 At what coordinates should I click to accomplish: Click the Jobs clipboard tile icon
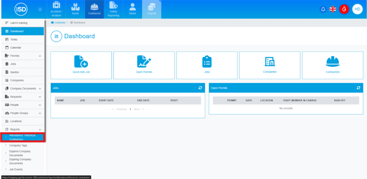(x=207, y=61)
